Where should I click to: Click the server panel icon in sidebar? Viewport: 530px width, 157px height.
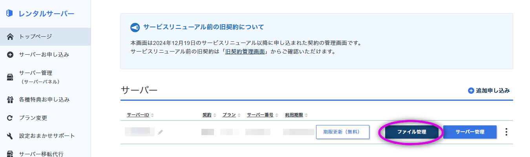pyautogui.click(x=11, y=77)
